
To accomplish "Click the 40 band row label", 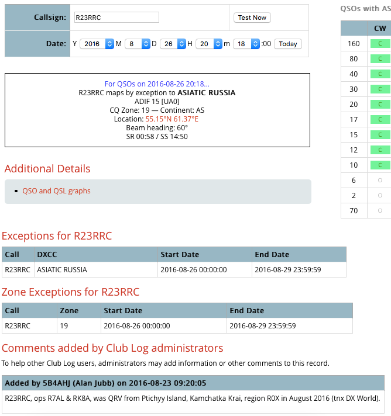I will coord(354,74).
